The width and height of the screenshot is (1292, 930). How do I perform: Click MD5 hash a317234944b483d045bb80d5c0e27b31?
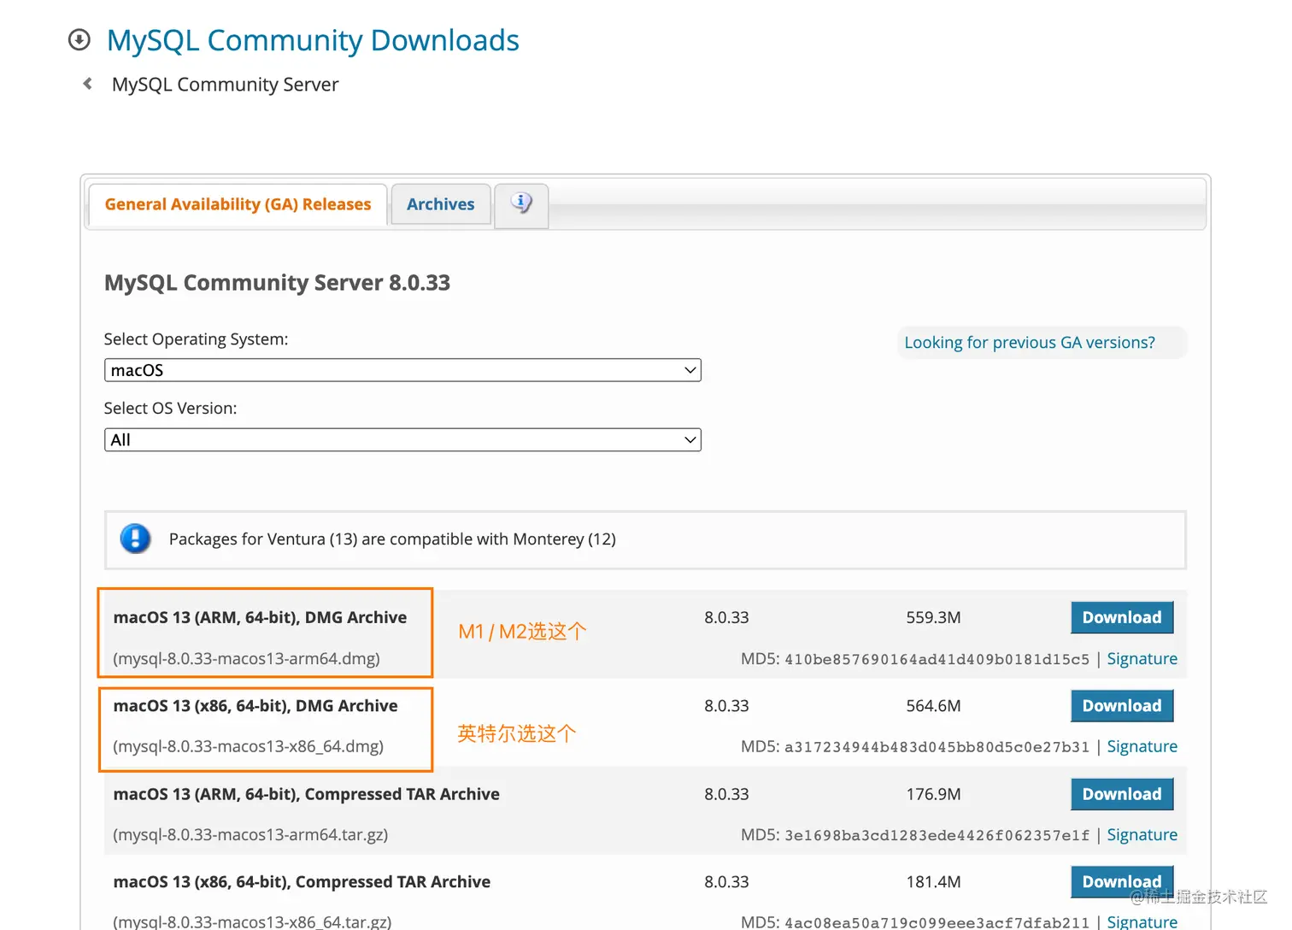pos(937,747)
